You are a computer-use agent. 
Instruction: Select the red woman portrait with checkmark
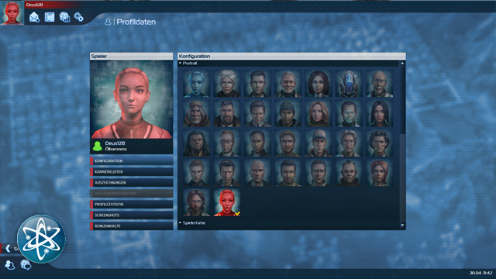click(227, 202)
